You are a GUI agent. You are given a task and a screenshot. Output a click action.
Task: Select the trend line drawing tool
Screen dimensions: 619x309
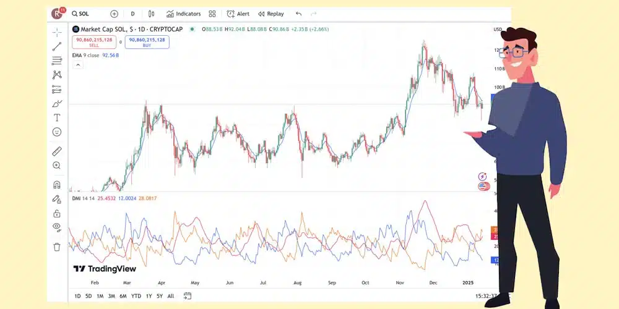57,46
